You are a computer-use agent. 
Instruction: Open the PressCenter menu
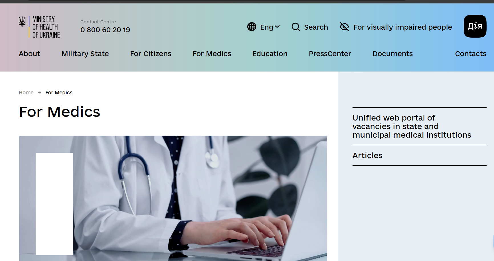coord(330,54)
